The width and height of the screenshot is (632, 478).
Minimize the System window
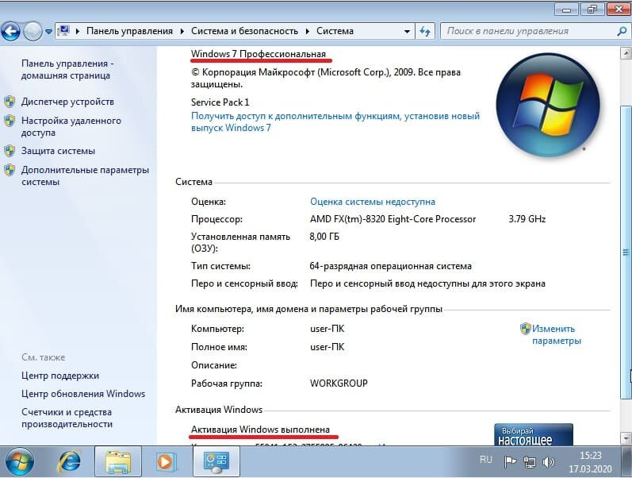tap(567, 10)
